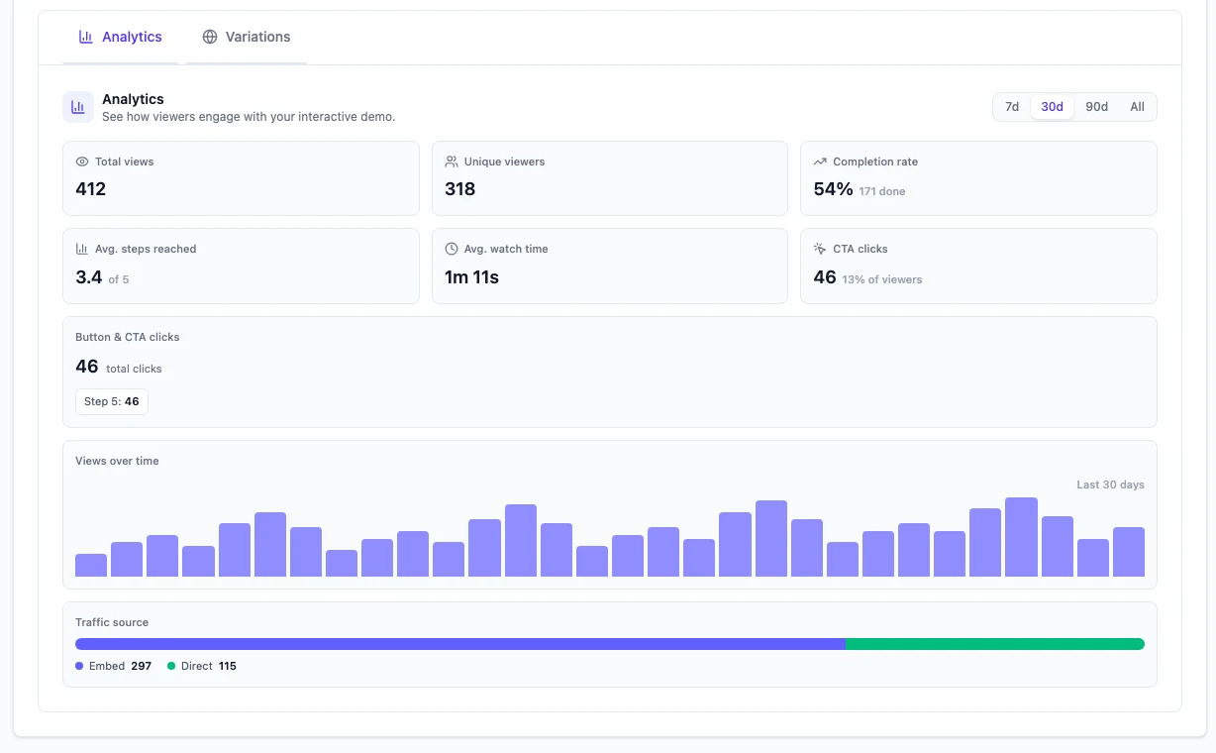Click the green Direct legend dot

(x=171, y=666)
